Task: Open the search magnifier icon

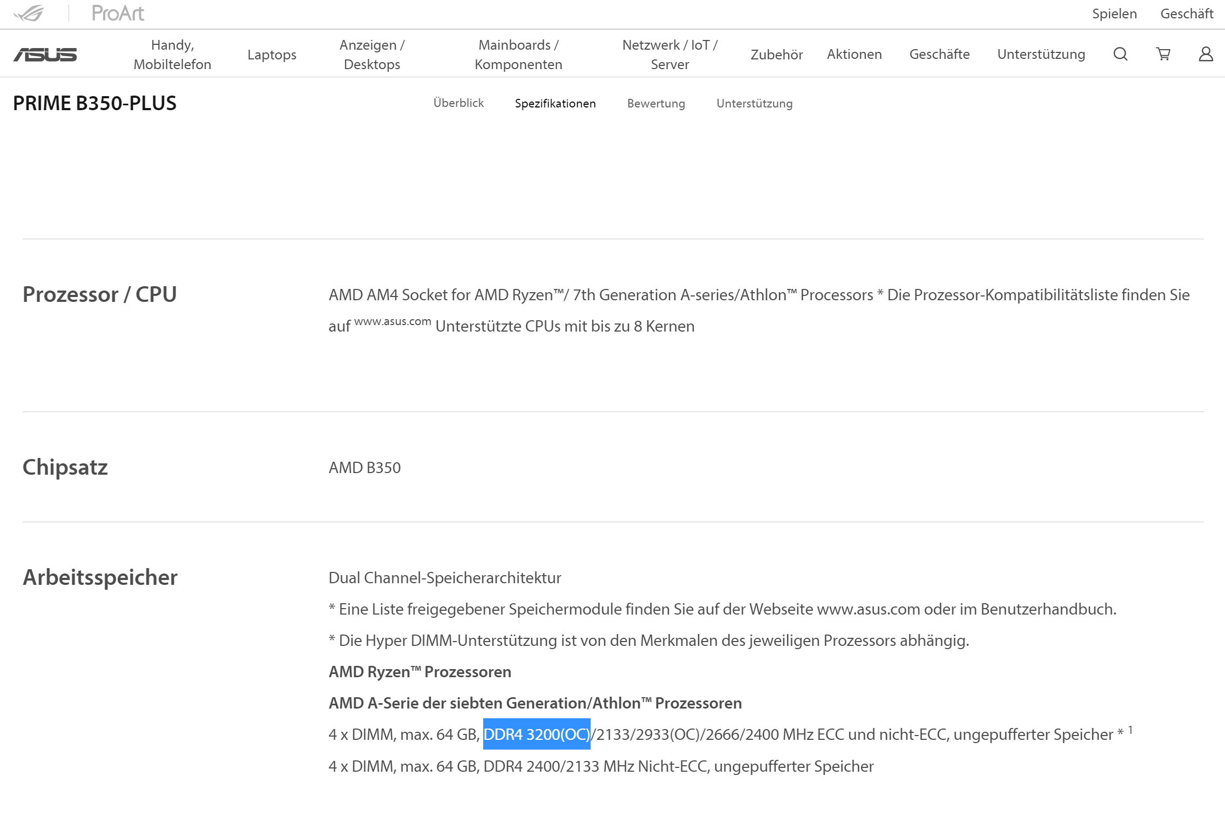Action: (x=1120, y=54)
